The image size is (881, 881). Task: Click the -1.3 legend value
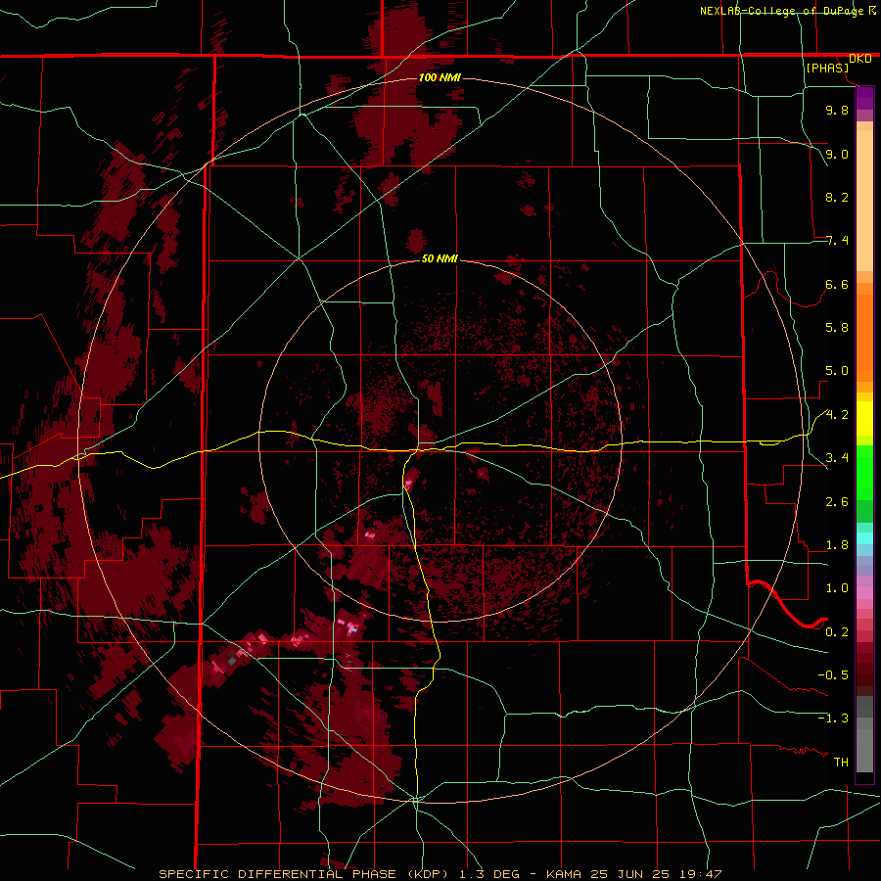(x=833, y=719)
